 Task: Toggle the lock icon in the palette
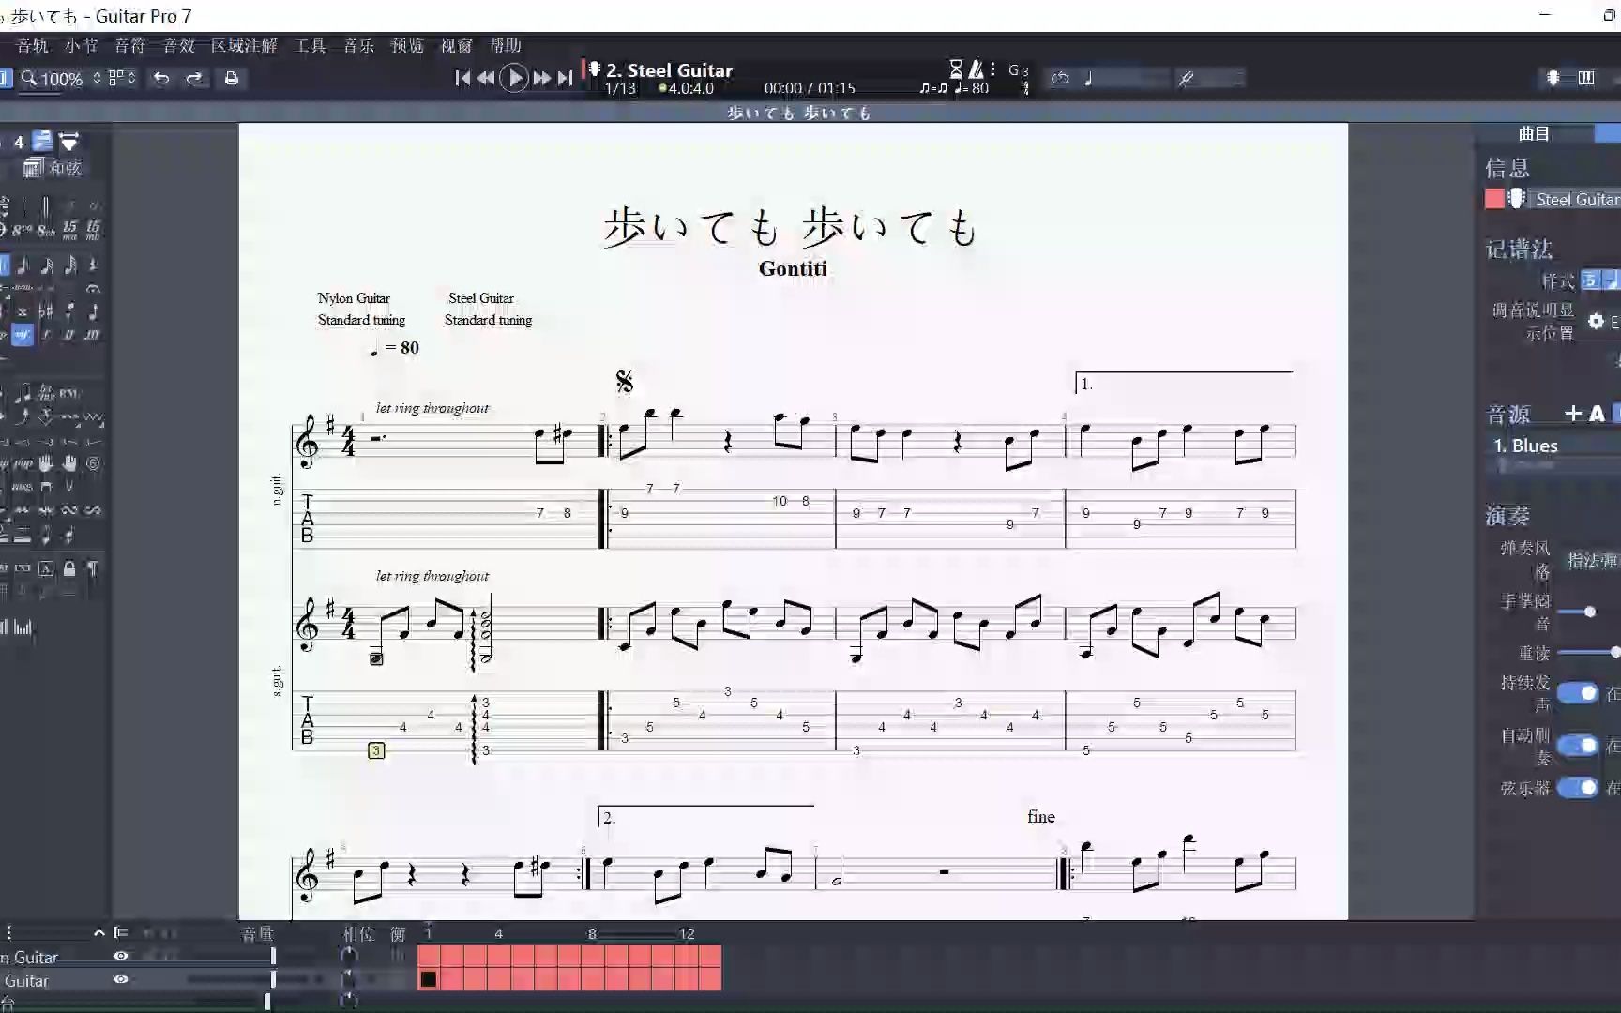(x=69, y=568)
